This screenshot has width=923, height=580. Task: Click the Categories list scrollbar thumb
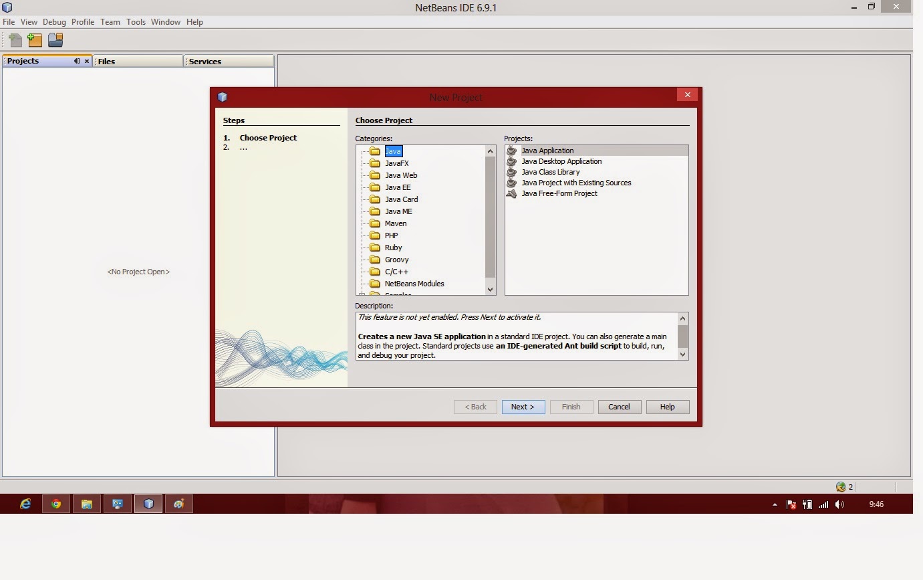coord(491,217)
